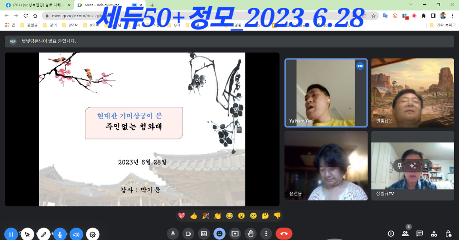
Task: Turn off the camera
Action: (188, 233)
